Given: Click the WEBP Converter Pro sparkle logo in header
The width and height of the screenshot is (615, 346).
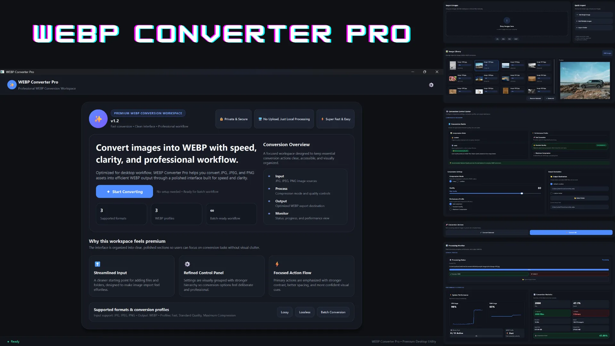Looking at the screenshot, I should [12, 85].
